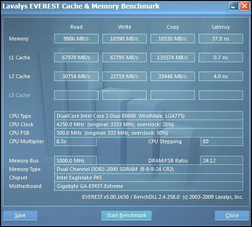Click the DRAM:FSB Ratio 24:12 field
252x227 pixels.
point(222,161)
